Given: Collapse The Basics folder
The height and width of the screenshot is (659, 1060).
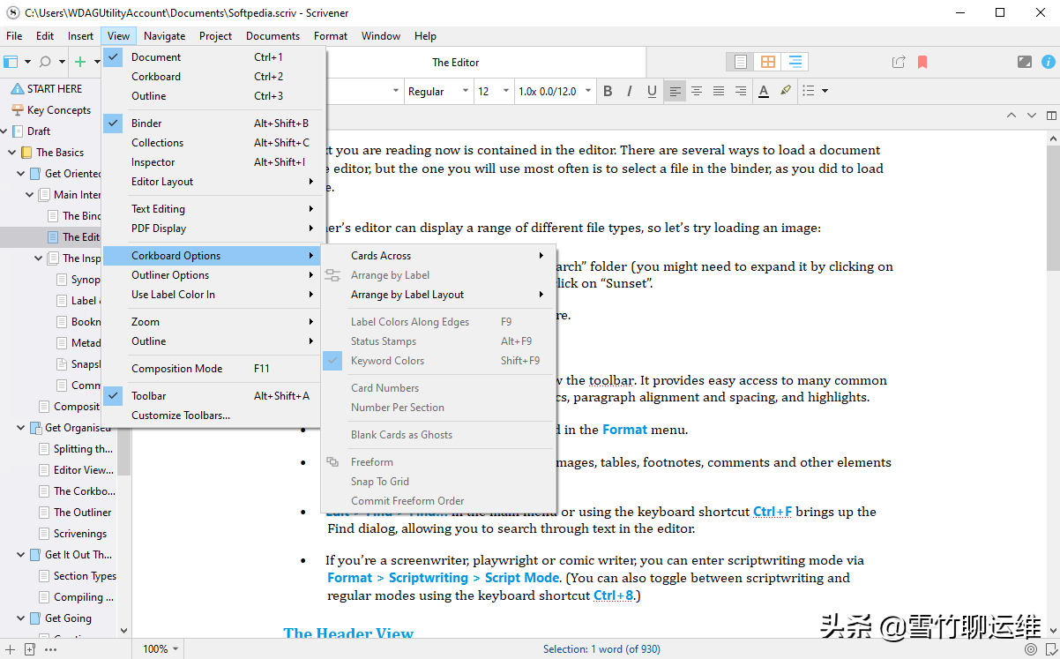Looking at the screenshot, I should 12,153.
